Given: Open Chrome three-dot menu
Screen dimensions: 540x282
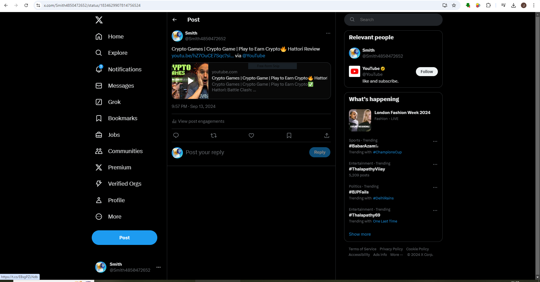Looking at the screenshot, I should (534, 5).
